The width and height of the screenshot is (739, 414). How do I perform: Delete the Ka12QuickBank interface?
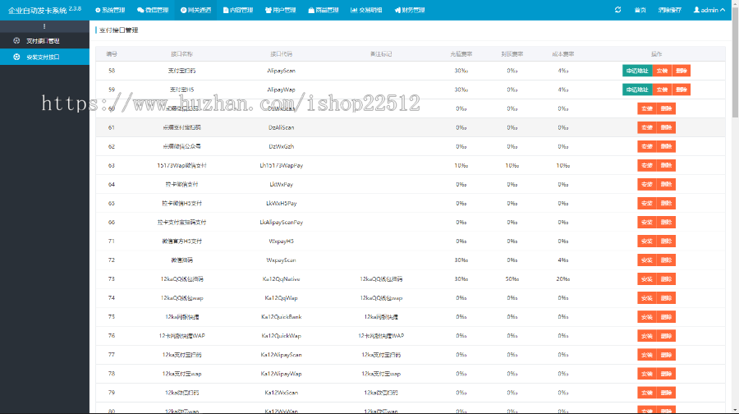pyautogui.click(x=666, y=317)
